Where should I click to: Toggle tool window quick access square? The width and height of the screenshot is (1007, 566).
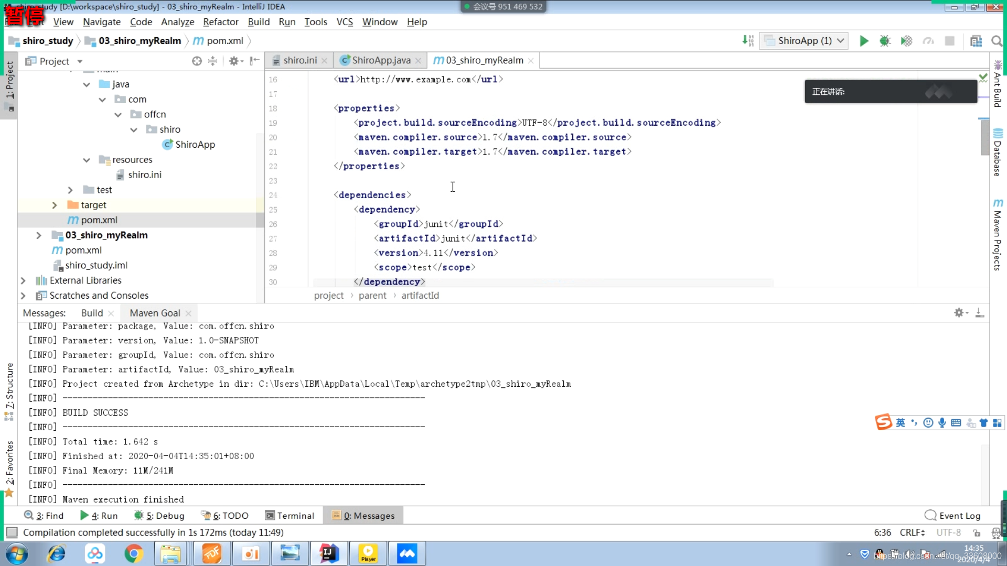click(12, 532)
